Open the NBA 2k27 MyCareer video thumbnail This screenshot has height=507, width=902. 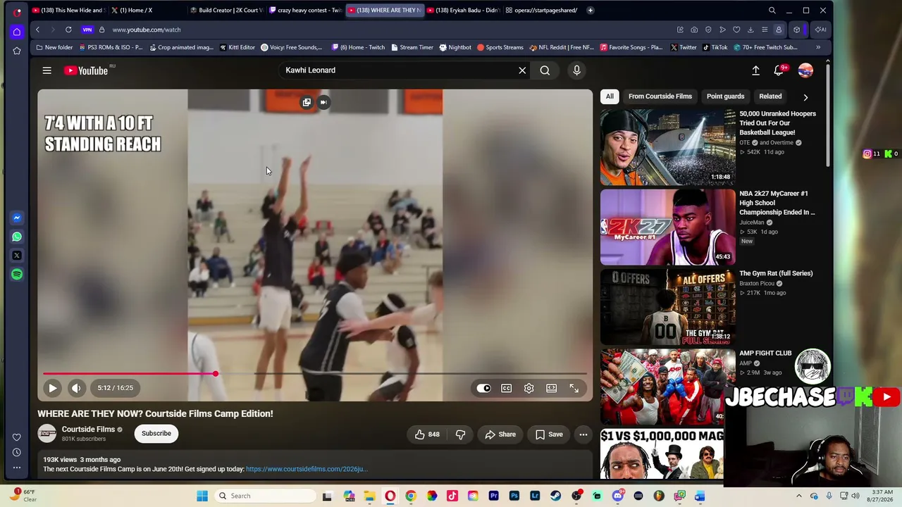667,227
